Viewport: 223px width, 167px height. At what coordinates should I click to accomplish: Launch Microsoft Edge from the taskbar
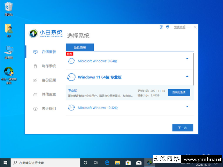coord(107,162)
